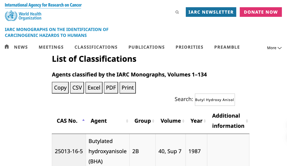Sort the Volume column
The width and height of the screenshot is (287, 166).
point(183,121)
